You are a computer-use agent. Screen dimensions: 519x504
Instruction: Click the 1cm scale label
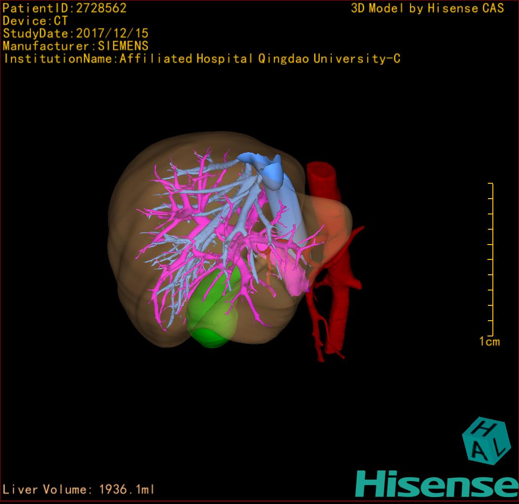(x=489, y=341)
